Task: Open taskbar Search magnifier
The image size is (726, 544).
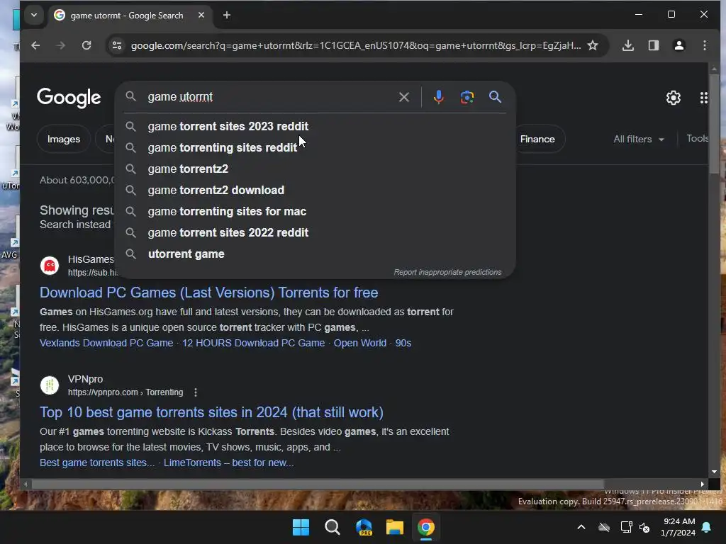Action: 332,527
